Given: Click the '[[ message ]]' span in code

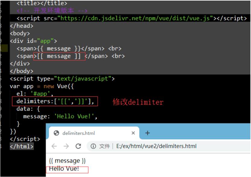Looking at the screenshot, I should click(x=59, y=56).
